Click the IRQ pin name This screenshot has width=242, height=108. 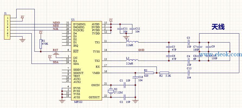pyautogui.click(x=76, y=45)
